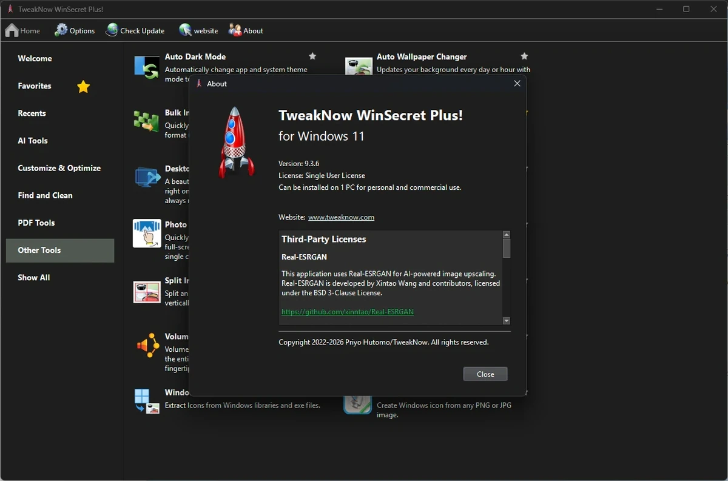Click the Split image tool icon
This screenshot has width=728, height=481.
(x=147, y=292)
